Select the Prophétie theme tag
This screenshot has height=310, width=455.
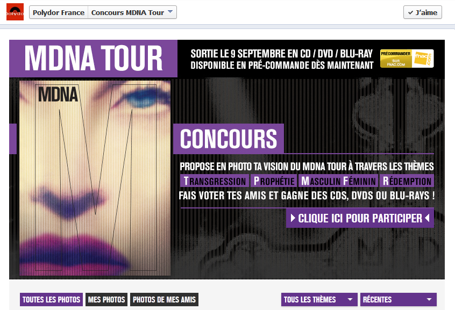tap(274, 181)
